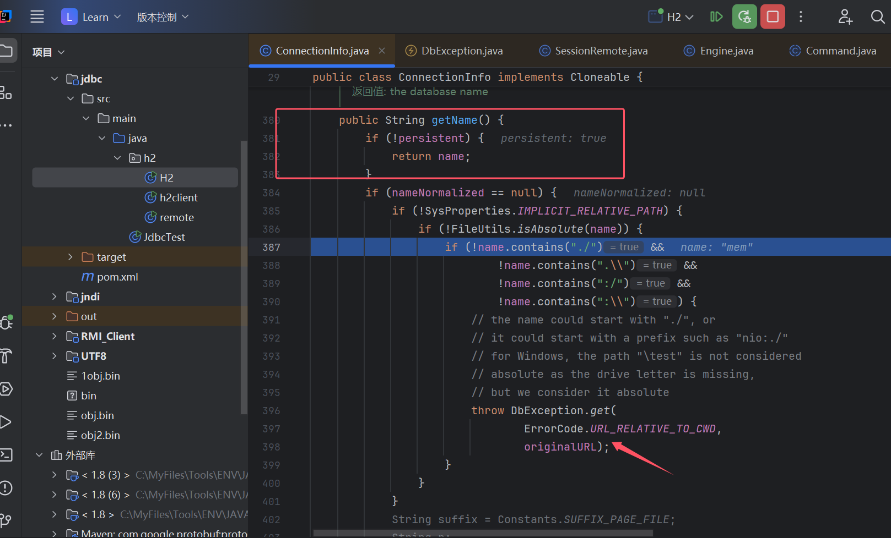Select the H2 class in project tree

[x=135, y=178]
